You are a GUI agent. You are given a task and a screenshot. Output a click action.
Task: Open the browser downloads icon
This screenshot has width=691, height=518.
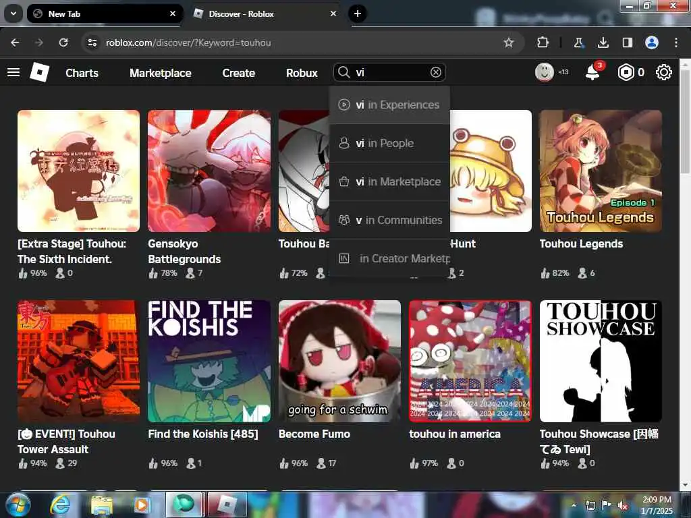603,42
